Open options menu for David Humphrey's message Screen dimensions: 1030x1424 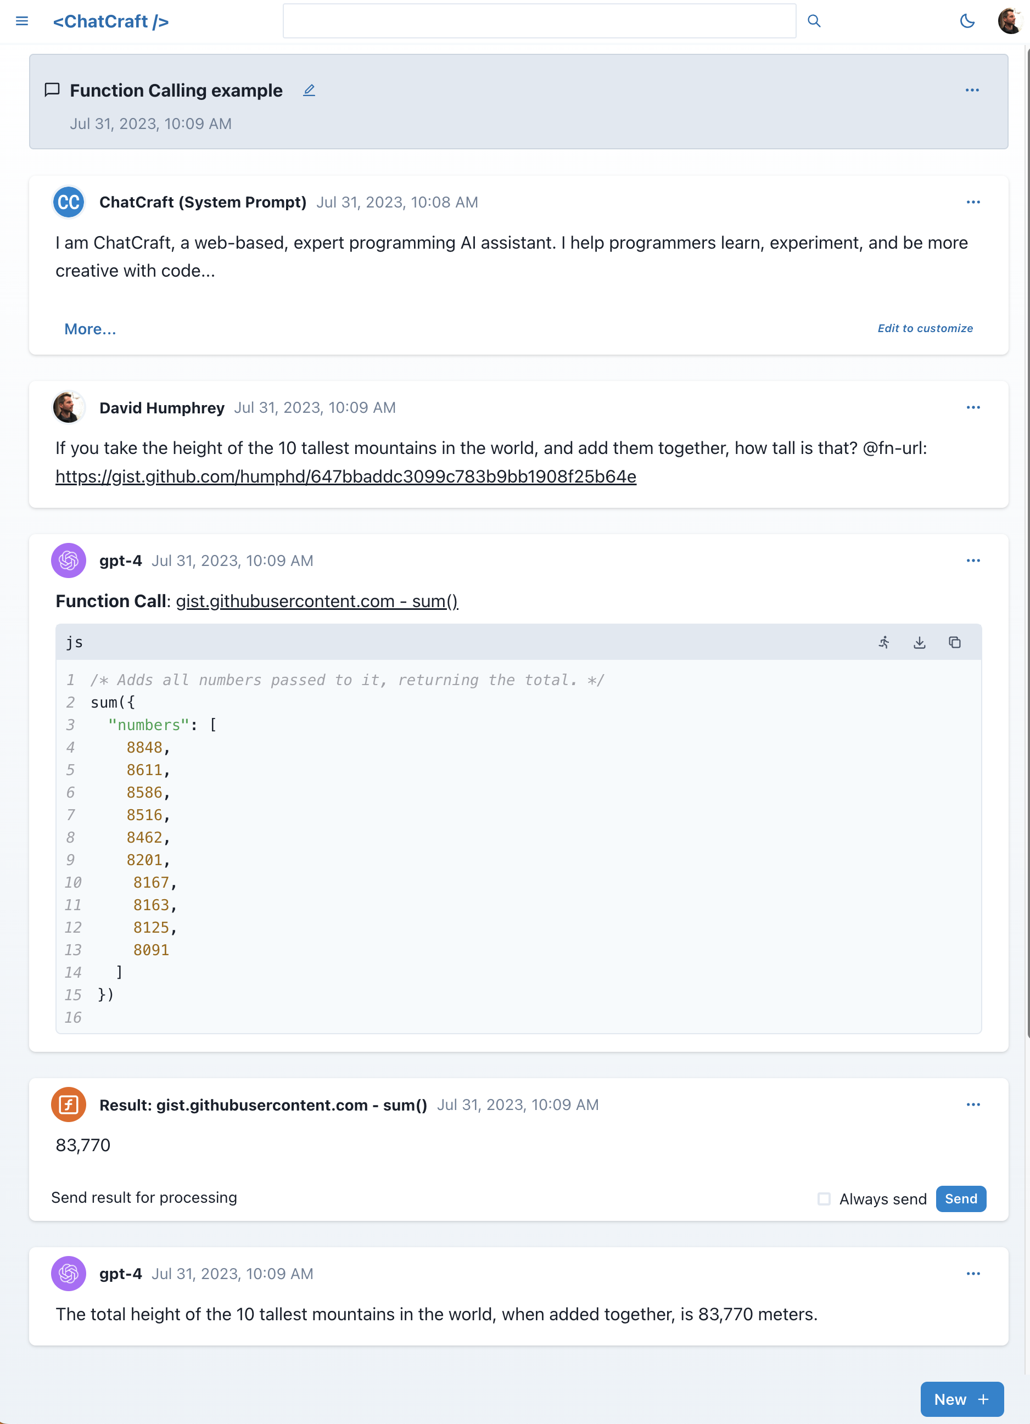tap(973, 407)
